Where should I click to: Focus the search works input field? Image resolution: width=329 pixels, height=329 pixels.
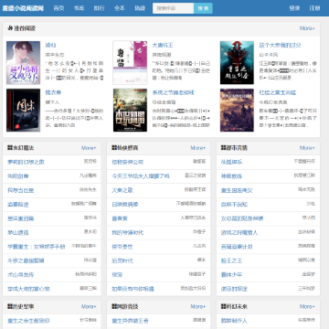point(174,8)
